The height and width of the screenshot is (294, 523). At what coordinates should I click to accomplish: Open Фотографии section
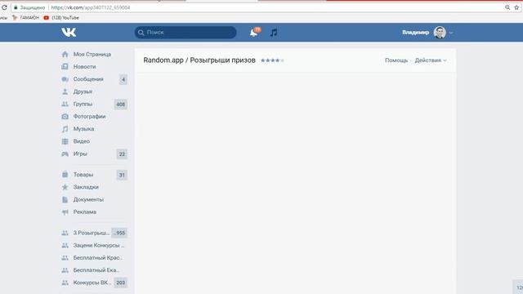89,116
